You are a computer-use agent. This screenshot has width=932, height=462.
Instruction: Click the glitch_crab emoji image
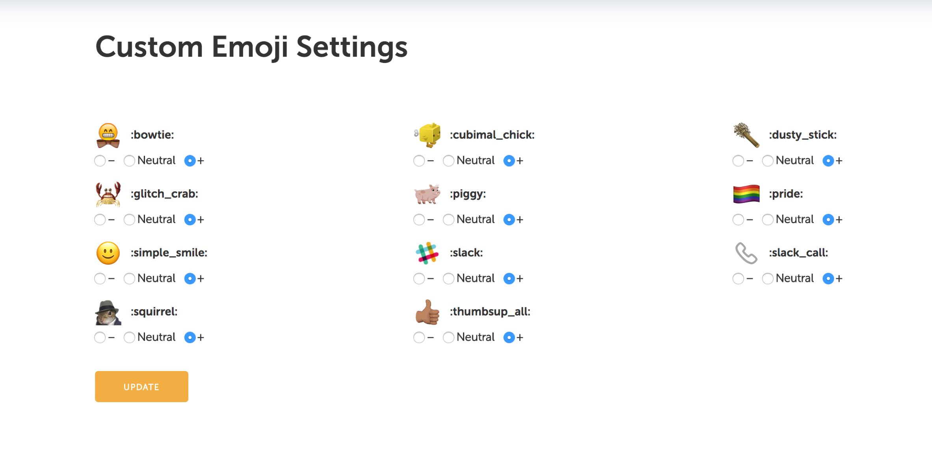tap(108, 194)
